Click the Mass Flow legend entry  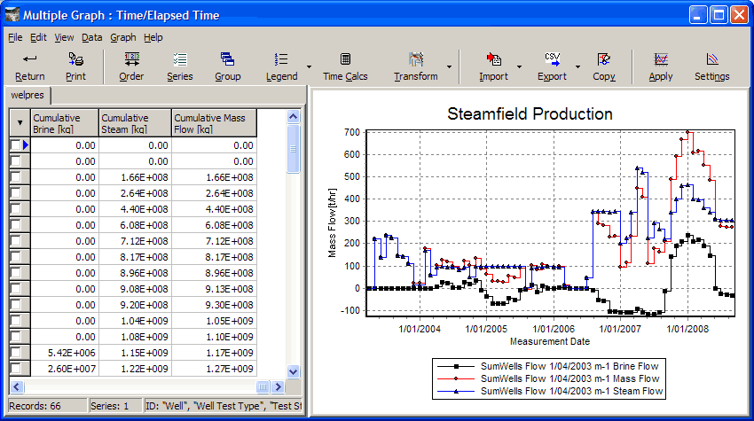pos(548,378)
